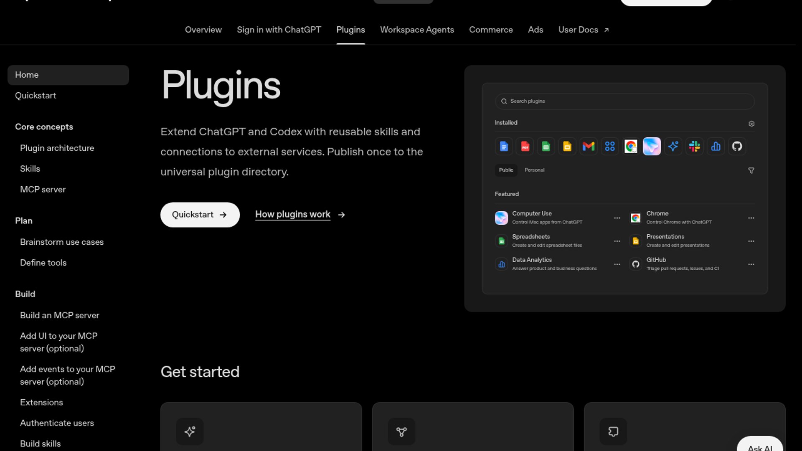Open Add events to your MCP server
The width and height of the screenshot is (802, 451).
coord(68,375)
